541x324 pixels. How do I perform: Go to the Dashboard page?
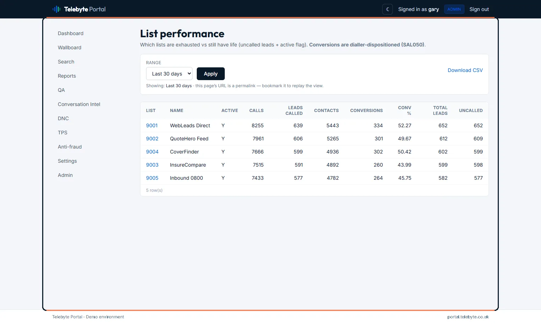71,33
